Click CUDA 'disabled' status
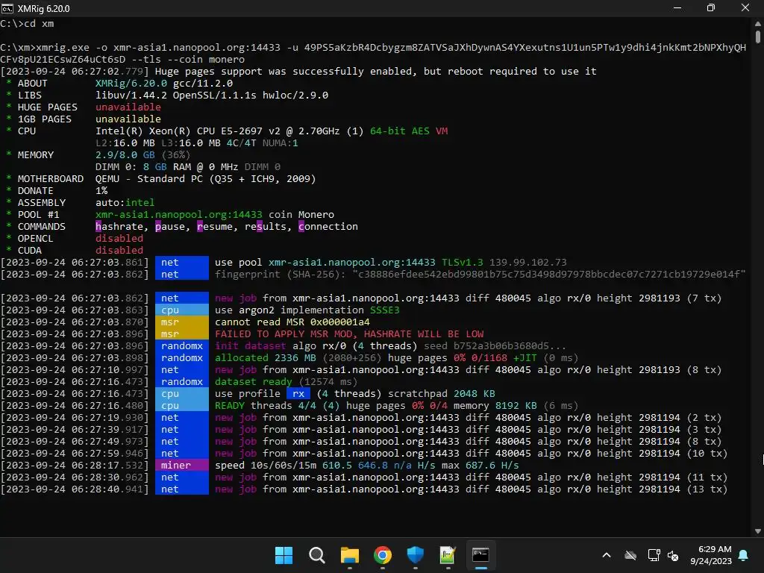Image resolution: width=764 pixels, height=573 pixels. (x=119, y=251)
